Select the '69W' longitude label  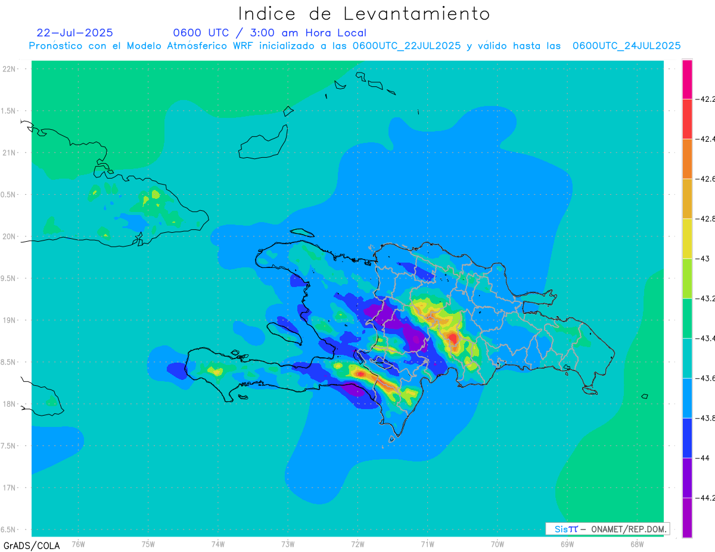(567, 544)
